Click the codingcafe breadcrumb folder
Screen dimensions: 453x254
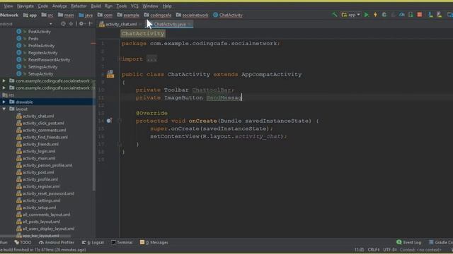tap(158, 15)
